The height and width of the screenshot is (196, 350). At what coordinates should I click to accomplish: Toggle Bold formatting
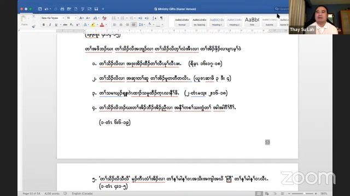coord(44,24)
